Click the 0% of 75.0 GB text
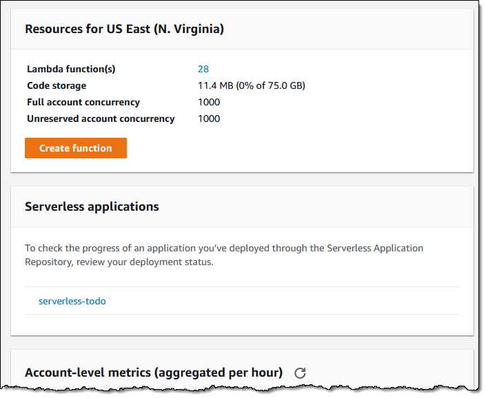Screen dimensions: 486x398 (x=270, y=85)
